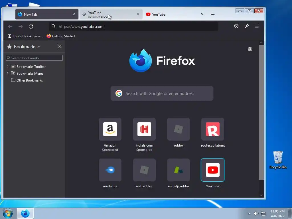Open Pocket with the Pocket icon
The height and width of the screenshot is (219, 292).
click(236, 26)
